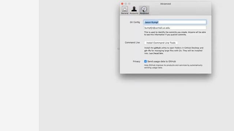The width and height of the screenshot is (234, 131).
Task: Close the Advanced preferences window
Action: pyautogui.click(x=122, y=4)
